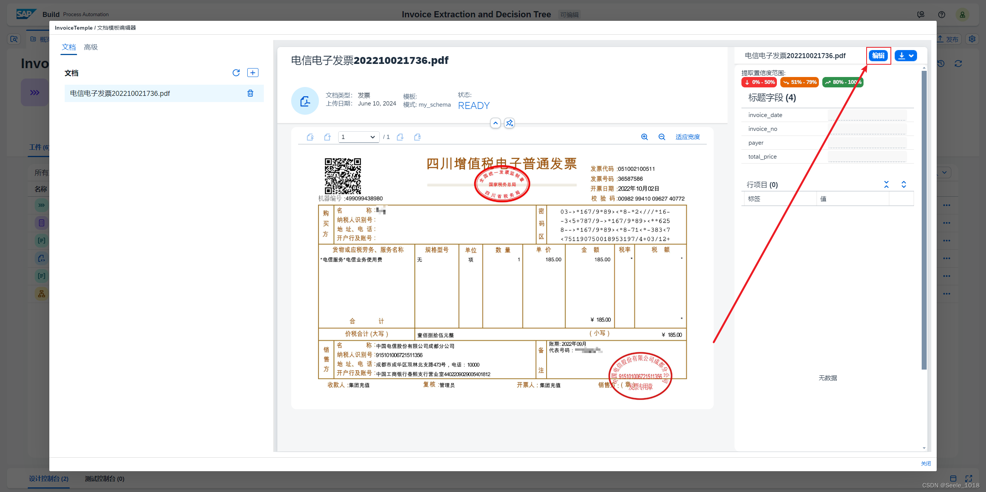
Task: Open the 工件 tab in background page
Action: click(39, 147)
